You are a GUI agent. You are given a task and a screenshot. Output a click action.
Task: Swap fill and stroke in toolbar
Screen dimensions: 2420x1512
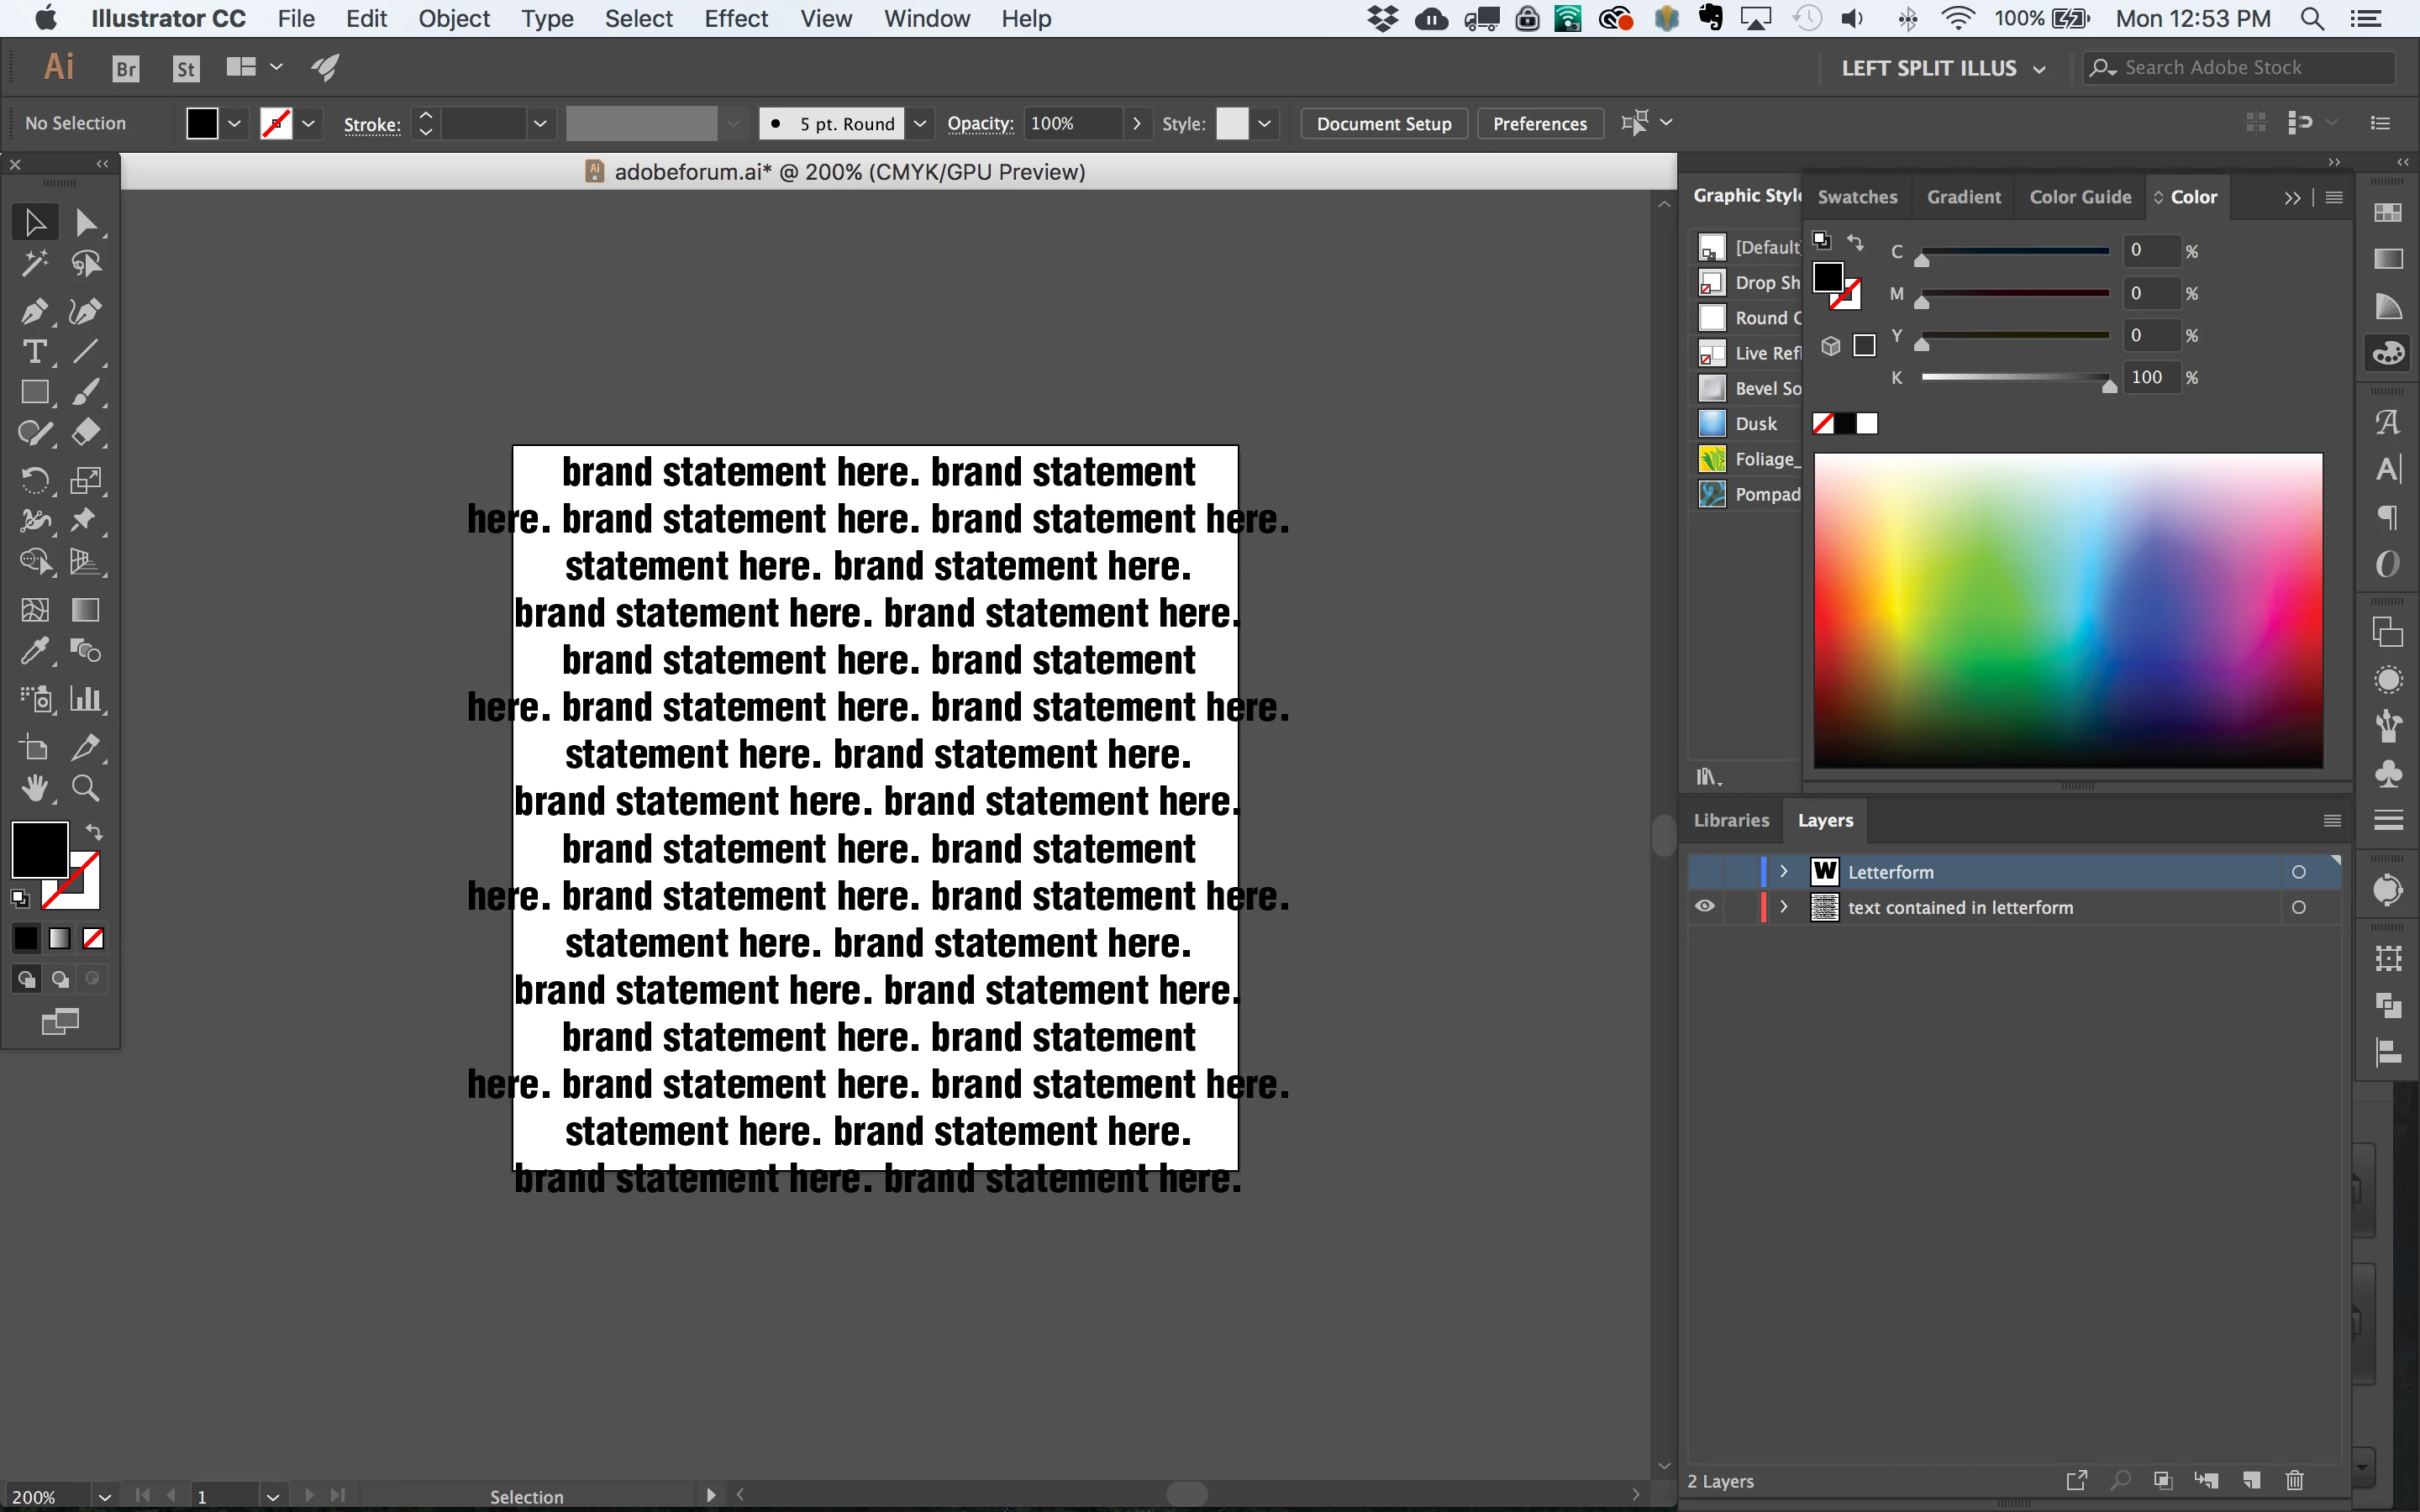coord(94,832)
